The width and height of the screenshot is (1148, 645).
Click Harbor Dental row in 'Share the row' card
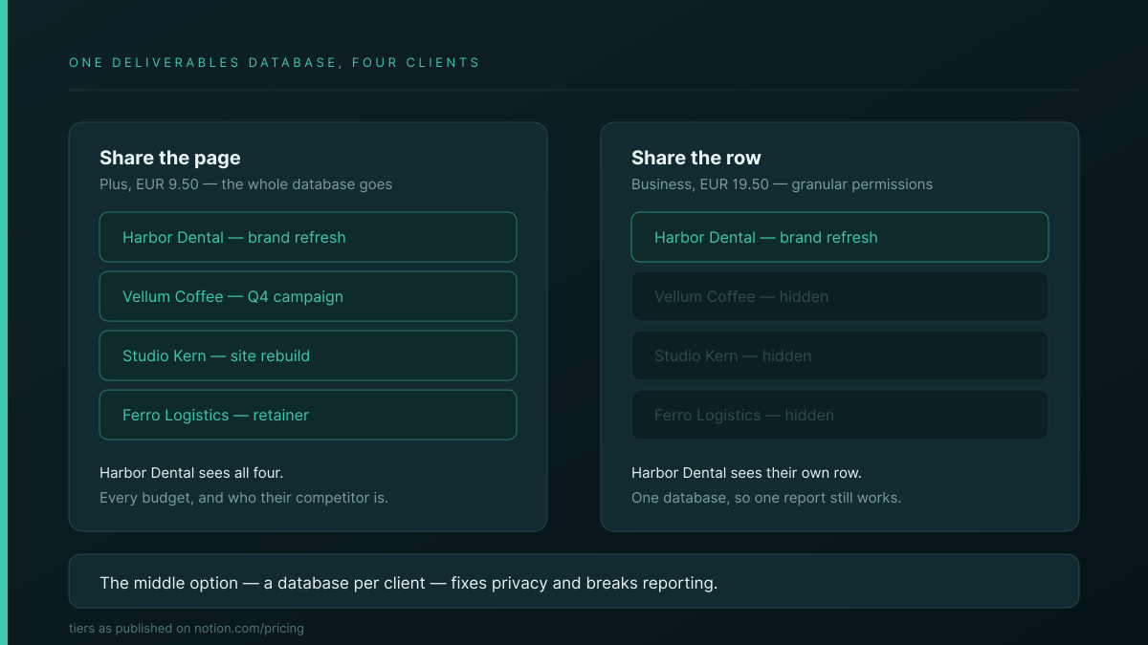[840, 237]
